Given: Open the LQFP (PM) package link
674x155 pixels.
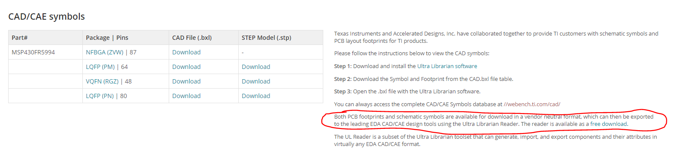Looking at the screenshot, I should pos(100,67).
